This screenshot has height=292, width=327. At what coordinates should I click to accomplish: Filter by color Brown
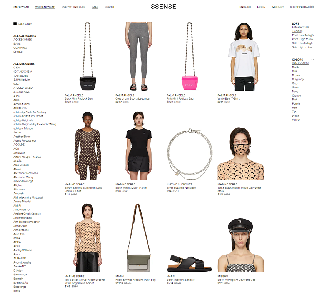click(x=296, y=75)
